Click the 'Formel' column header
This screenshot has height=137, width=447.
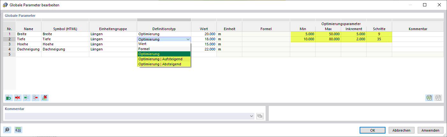click(x=266, y=29)
